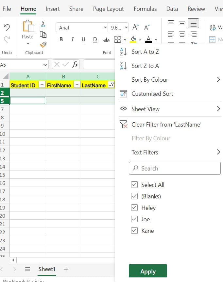Select the Cut scissors icon
The image size is (223, 282).
[43, 24]
